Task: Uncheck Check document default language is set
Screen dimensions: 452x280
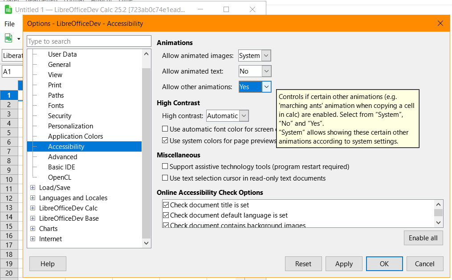Action: click(166, 215)
